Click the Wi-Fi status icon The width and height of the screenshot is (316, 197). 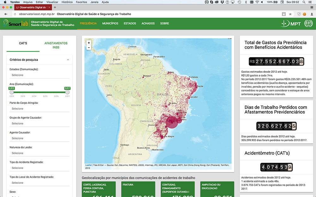tap(257, 2)
